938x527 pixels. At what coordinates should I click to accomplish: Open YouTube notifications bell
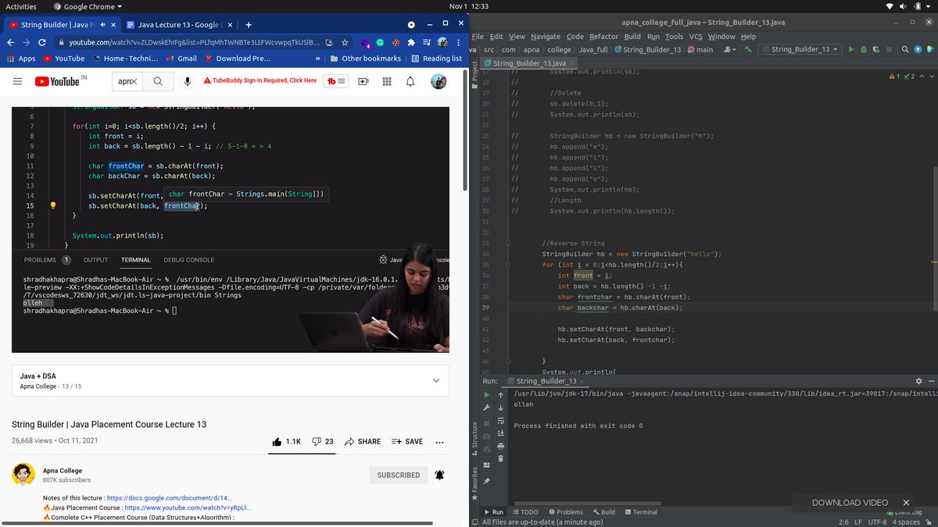point(410,81)
